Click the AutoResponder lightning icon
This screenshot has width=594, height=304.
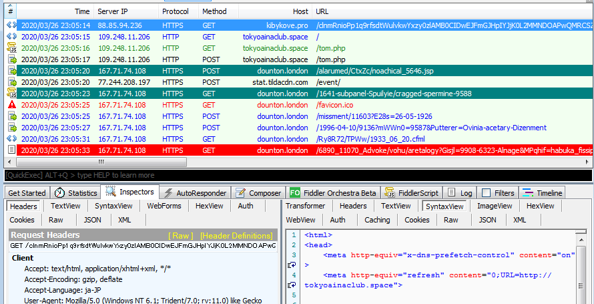pos(168,193)
